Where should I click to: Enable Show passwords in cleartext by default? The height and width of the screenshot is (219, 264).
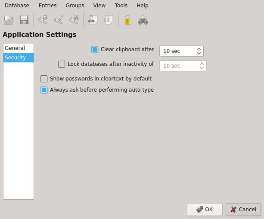(x=44, y=79)
